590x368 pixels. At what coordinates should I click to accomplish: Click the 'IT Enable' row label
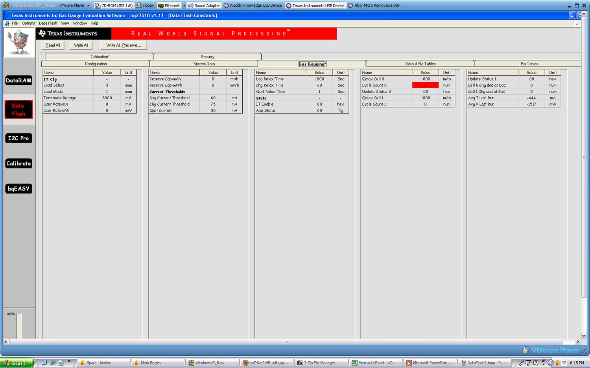(x=265, y=104)
